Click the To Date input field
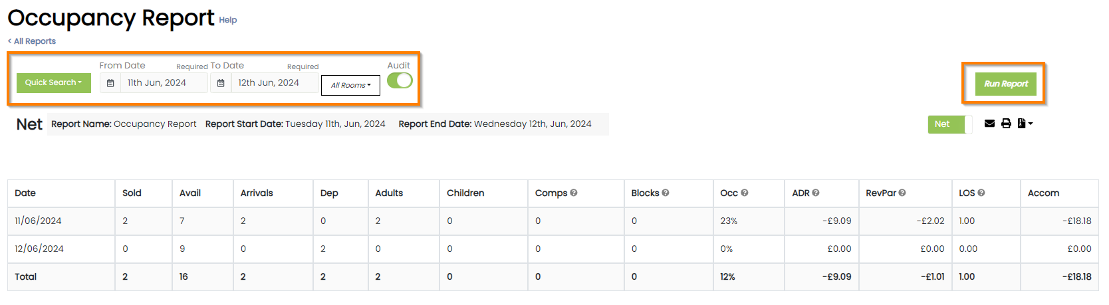This screenshot has height=305, width=1109. pos(274,83)
